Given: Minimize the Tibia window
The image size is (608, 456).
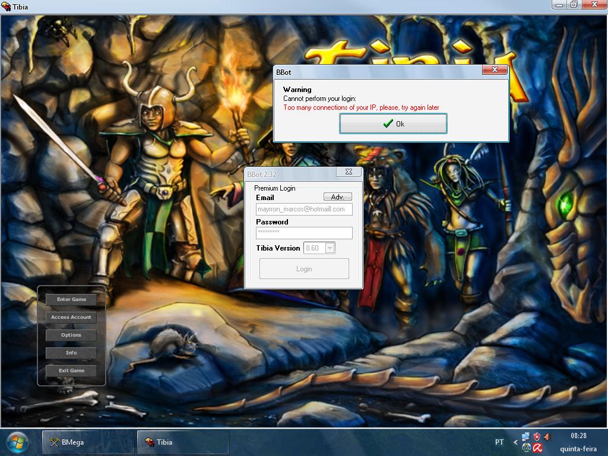Looking at the screenshot, I should click(559, 5).
